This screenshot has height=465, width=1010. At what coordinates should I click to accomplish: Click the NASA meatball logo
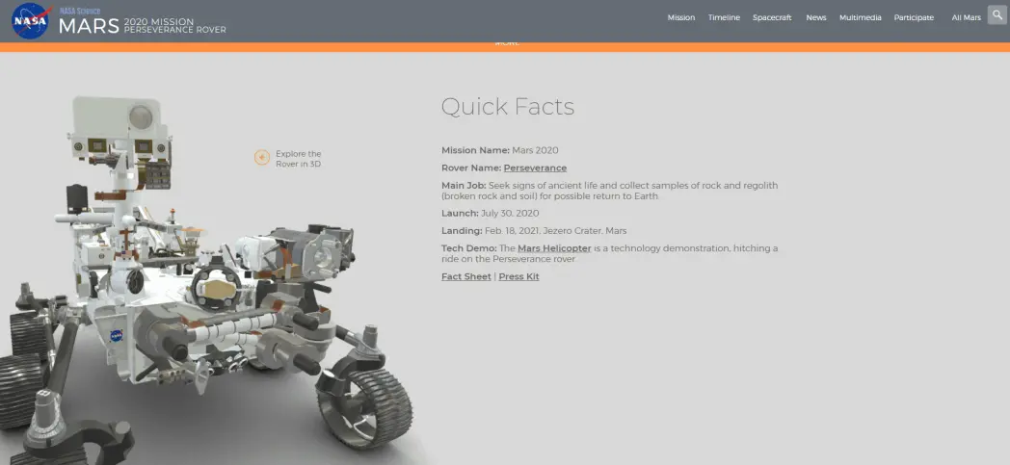[x=30, y=20]
